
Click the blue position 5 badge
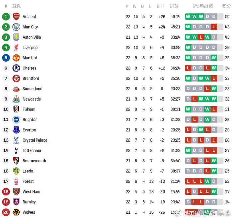point(6,58)
